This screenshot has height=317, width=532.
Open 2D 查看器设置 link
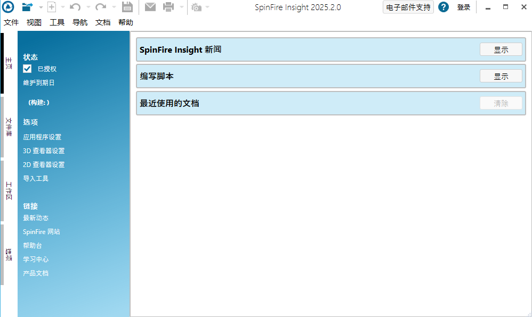coord(44,164)
